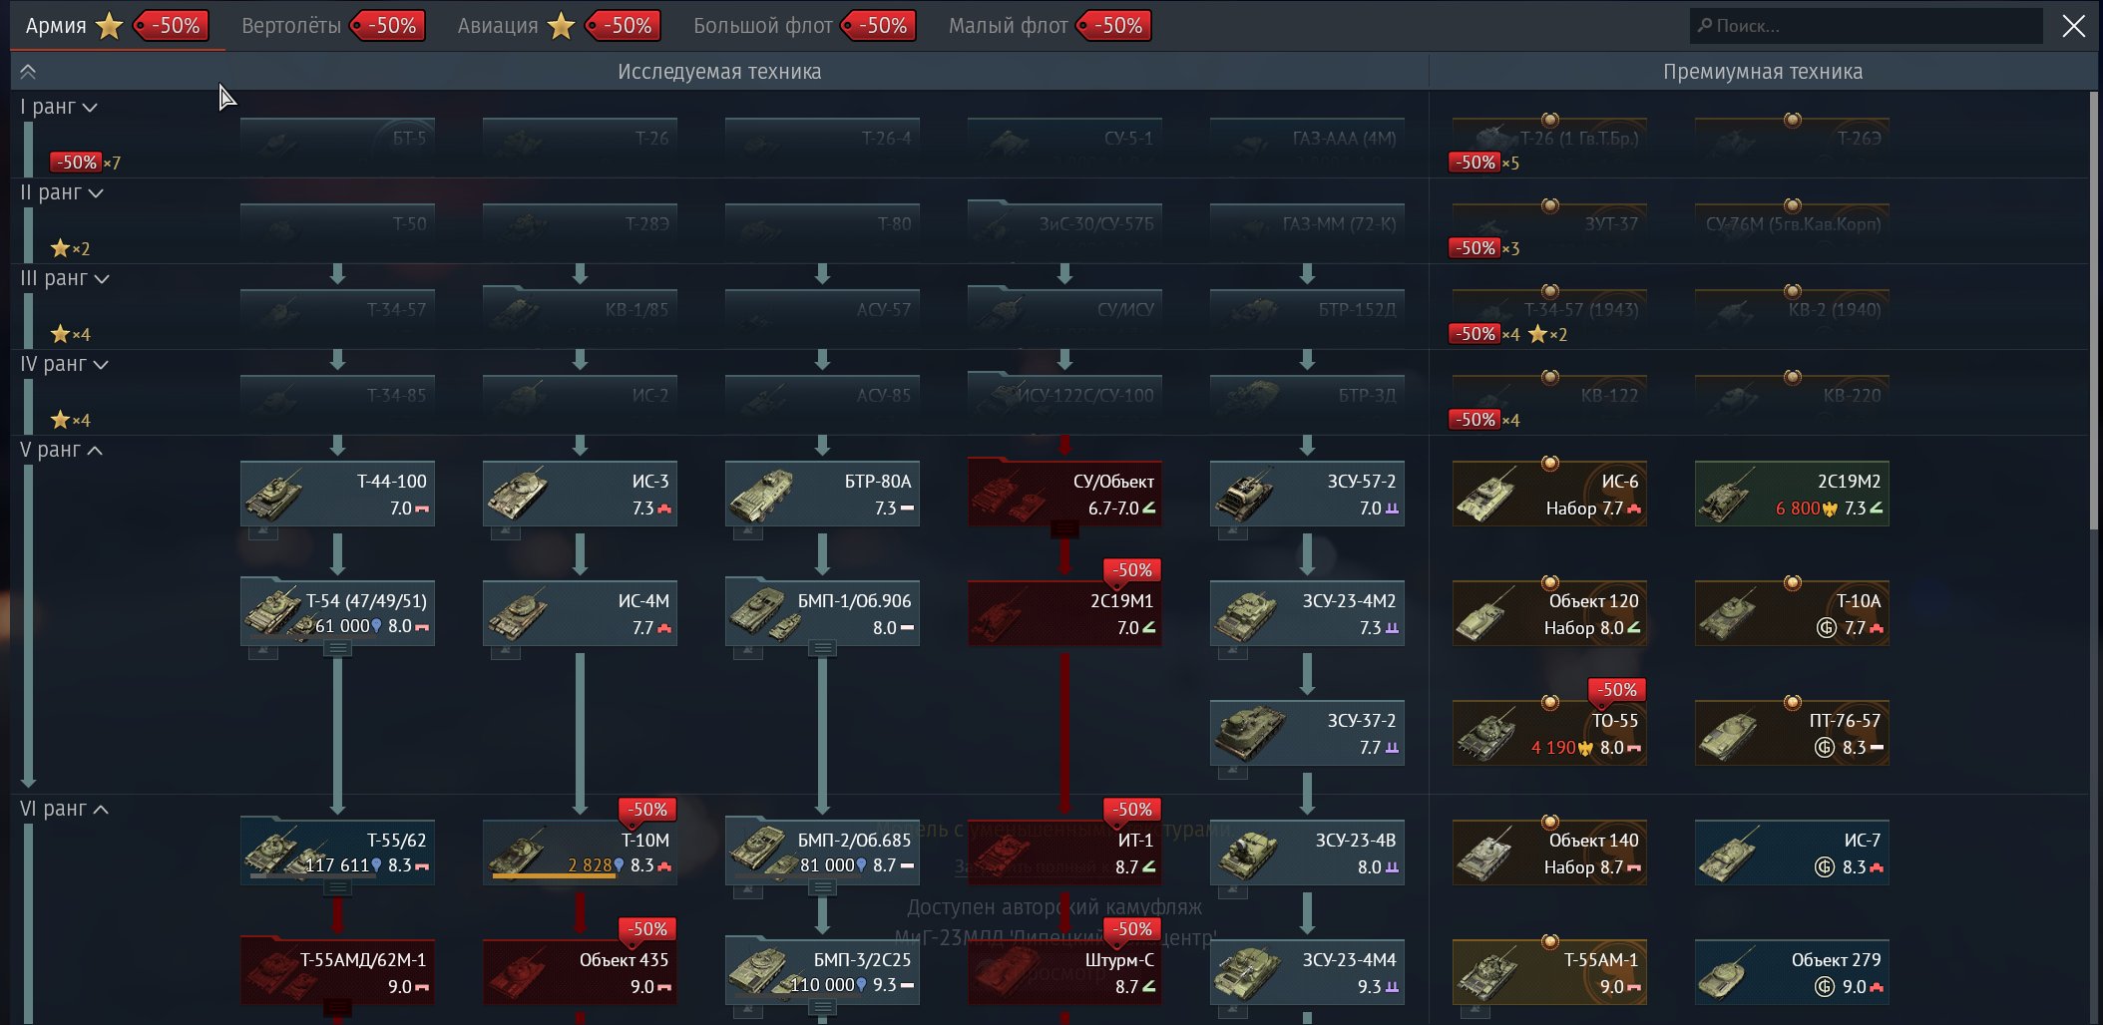
Task: Select the ЗСУ-57-2 anti-air vehicle icon
Action: click(1243, 495)
